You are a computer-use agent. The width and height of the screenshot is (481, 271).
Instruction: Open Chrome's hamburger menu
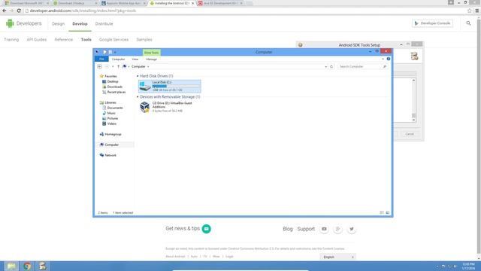click(x=477, y=11)
